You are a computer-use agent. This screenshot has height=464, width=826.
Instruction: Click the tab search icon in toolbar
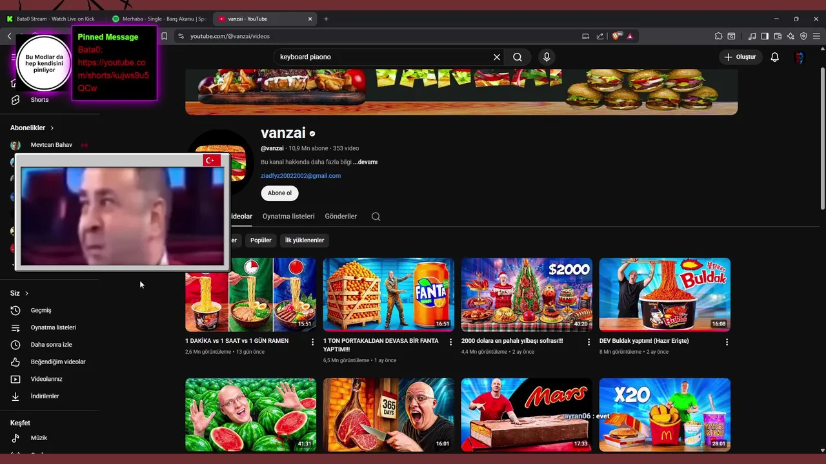click(731, 36)
